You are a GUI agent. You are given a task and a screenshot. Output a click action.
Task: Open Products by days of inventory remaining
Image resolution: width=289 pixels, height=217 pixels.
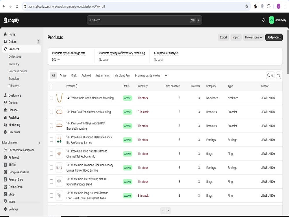tap(122, 53)
